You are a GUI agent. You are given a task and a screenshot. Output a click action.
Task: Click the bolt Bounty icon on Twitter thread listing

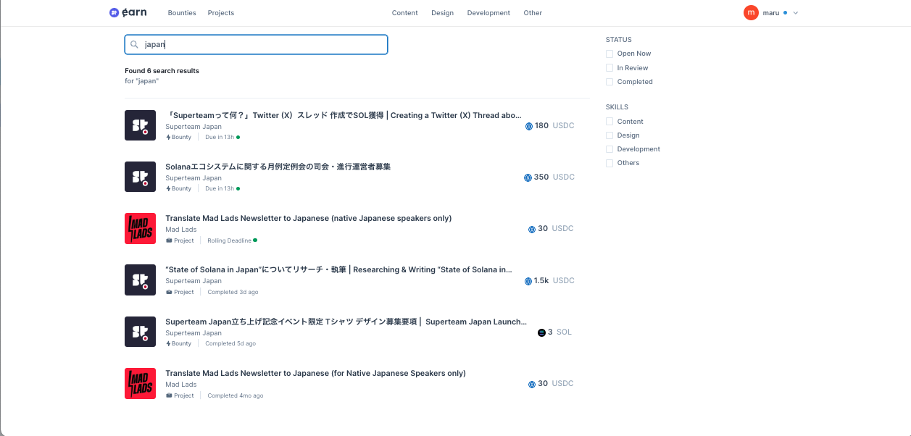click(x=168, y=137)
